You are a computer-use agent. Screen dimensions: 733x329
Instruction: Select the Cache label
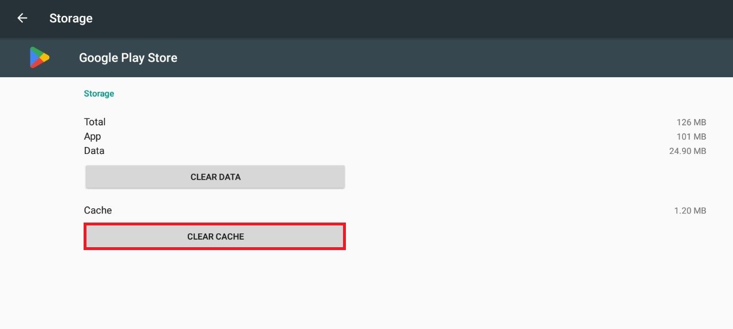coord(98,210)
